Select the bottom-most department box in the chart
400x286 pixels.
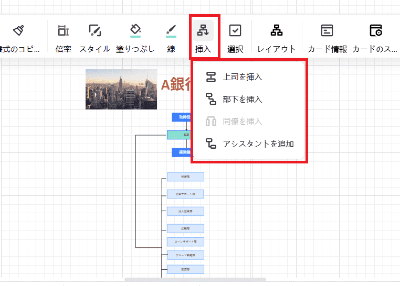tap(185, 269)
